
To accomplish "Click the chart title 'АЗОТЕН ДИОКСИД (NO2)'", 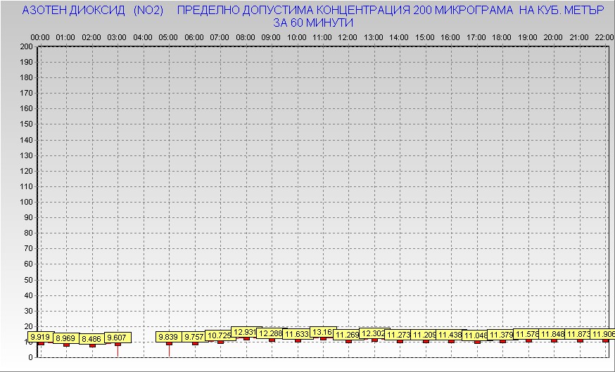I will [93, 11].
